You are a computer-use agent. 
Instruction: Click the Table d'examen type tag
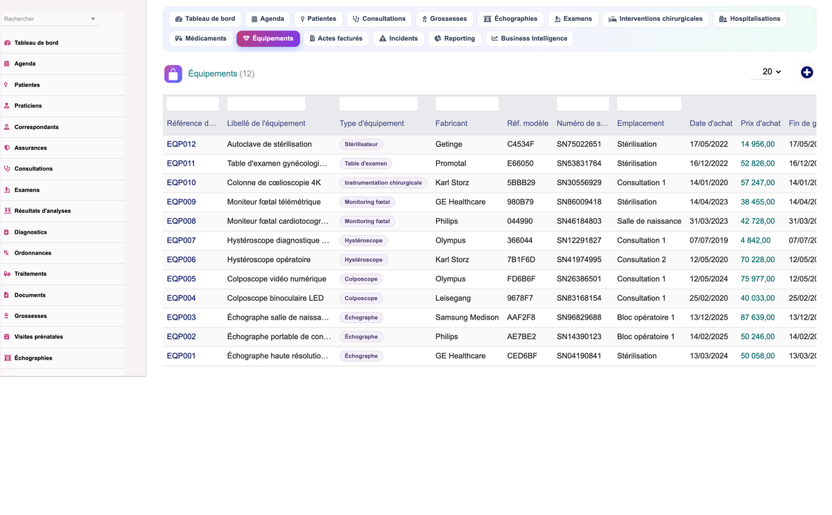[366, 164]
